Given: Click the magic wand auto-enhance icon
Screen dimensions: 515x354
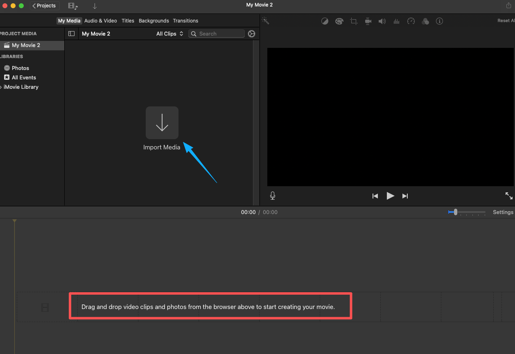Looking at the screenshot, I should point(265,21).
